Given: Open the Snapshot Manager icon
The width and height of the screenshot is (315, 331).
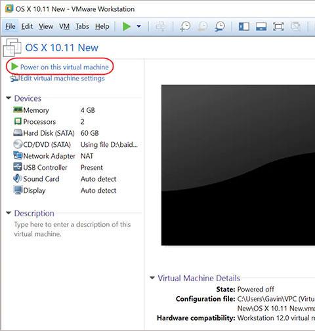Looking at the screenshot, I should (220, 26).
